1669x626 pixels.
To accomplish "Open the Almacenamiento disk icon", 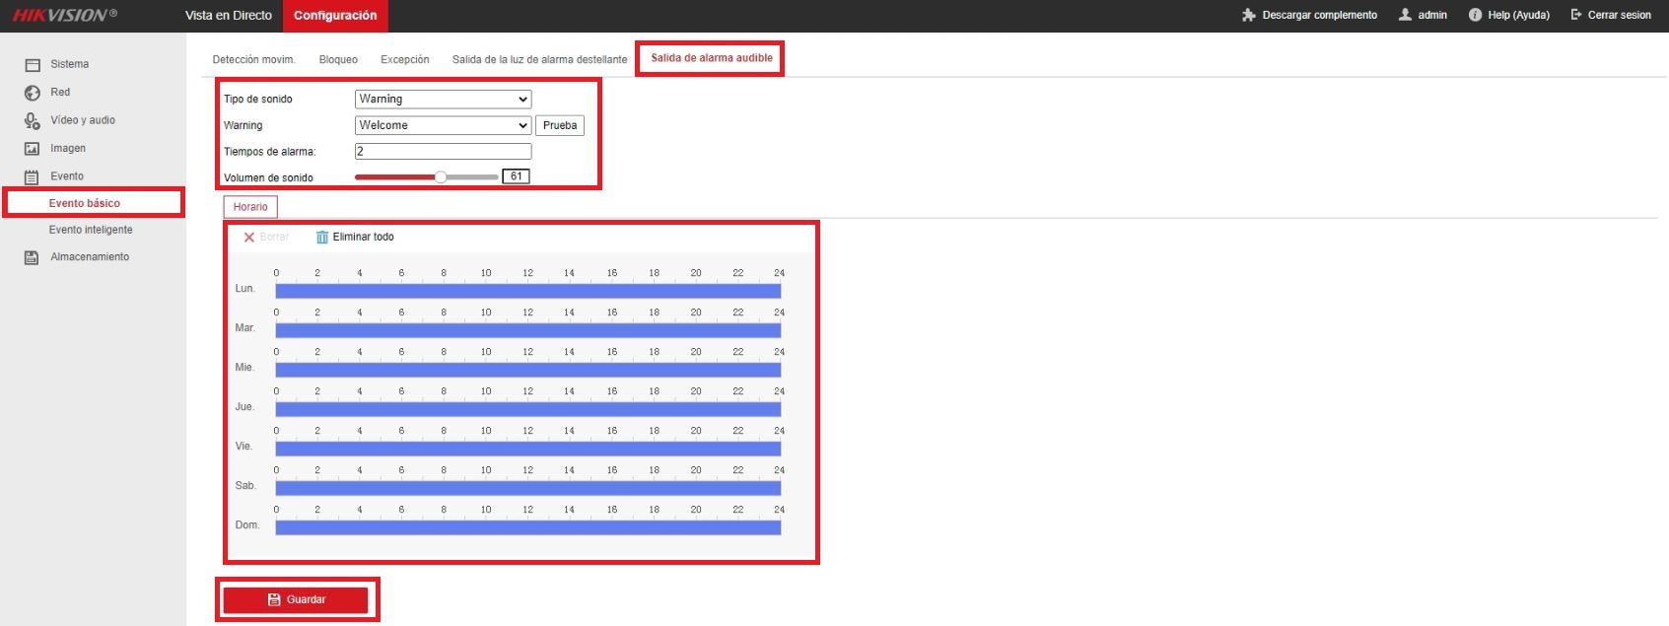I will (x=33, y=257).
